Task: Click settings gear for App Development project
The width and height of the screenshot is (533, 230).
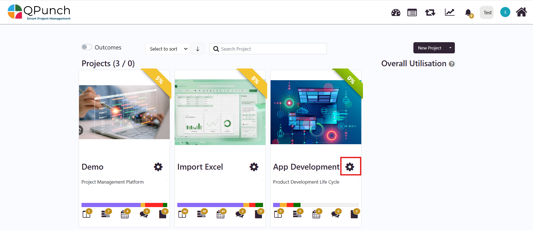Action: tap(350, 167)
